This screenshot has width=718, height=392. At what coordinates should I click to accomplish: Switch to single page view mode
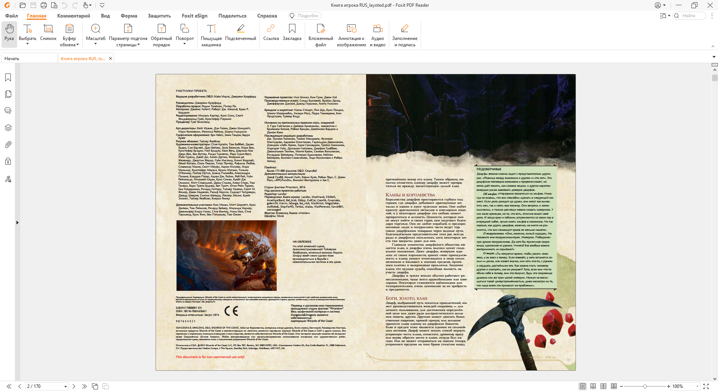[x=582, y=386]
